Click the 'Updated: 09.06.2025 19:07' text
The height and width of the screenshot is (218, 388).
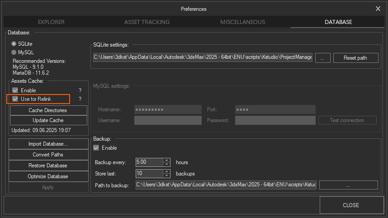[x=41, y=130]
